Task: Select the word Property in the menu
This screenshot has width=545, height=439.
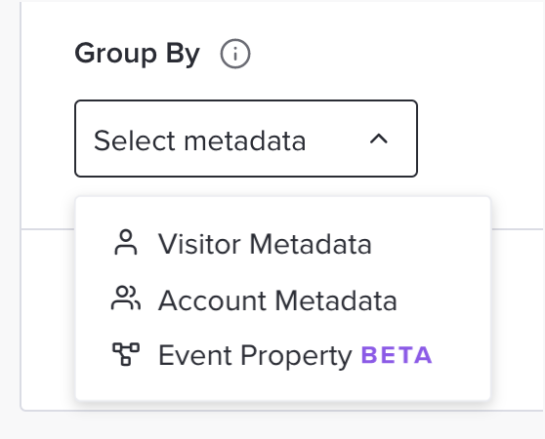Action: (297, 356)
